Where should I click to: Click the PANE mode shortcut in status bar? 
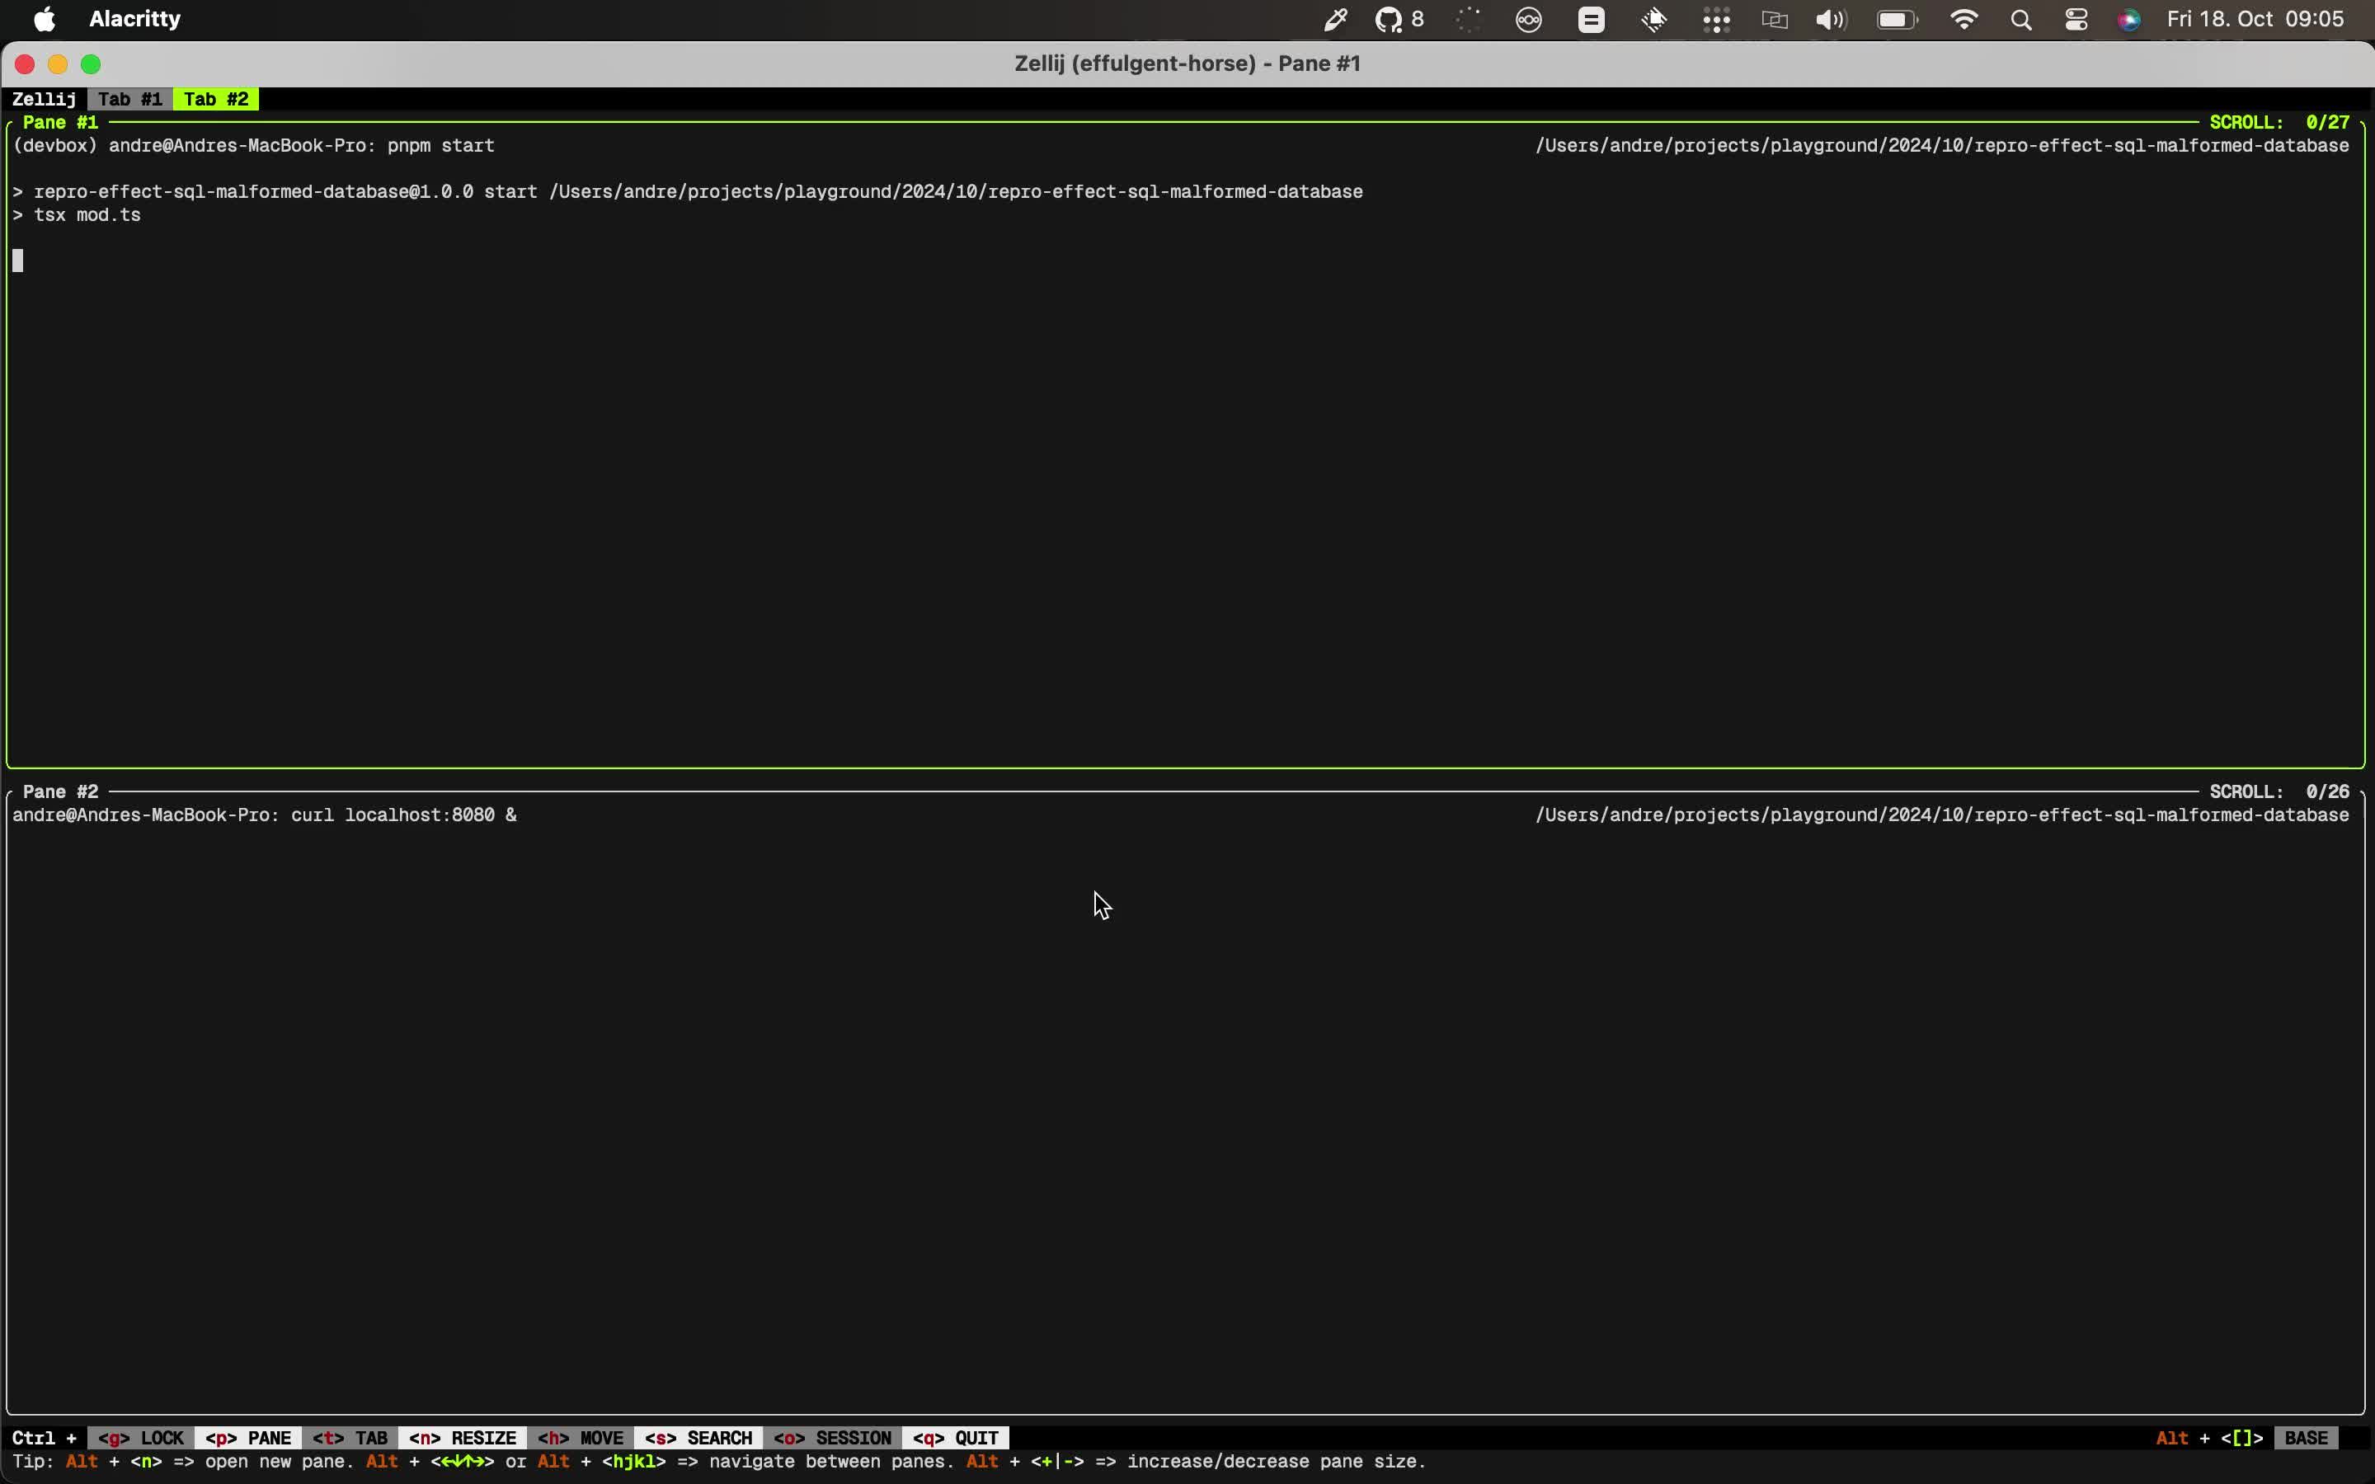click(x=248, y=1438)
